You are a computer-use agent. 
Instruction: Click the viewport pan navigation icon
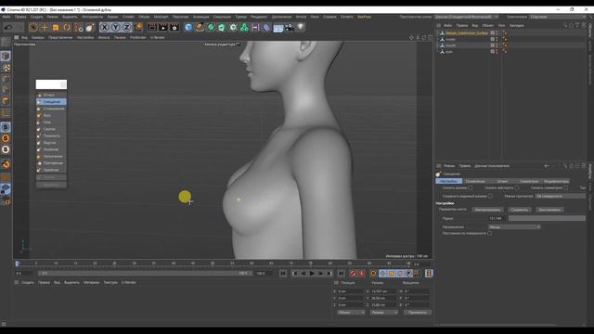click(x=411, y=37)
